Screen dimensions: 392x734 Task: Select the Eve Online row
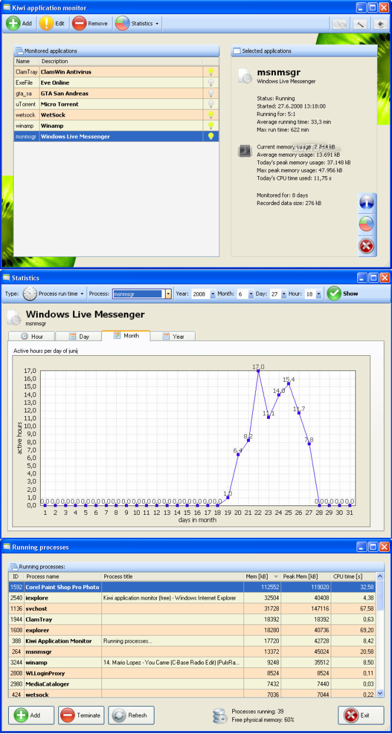[x=116, y=82]
